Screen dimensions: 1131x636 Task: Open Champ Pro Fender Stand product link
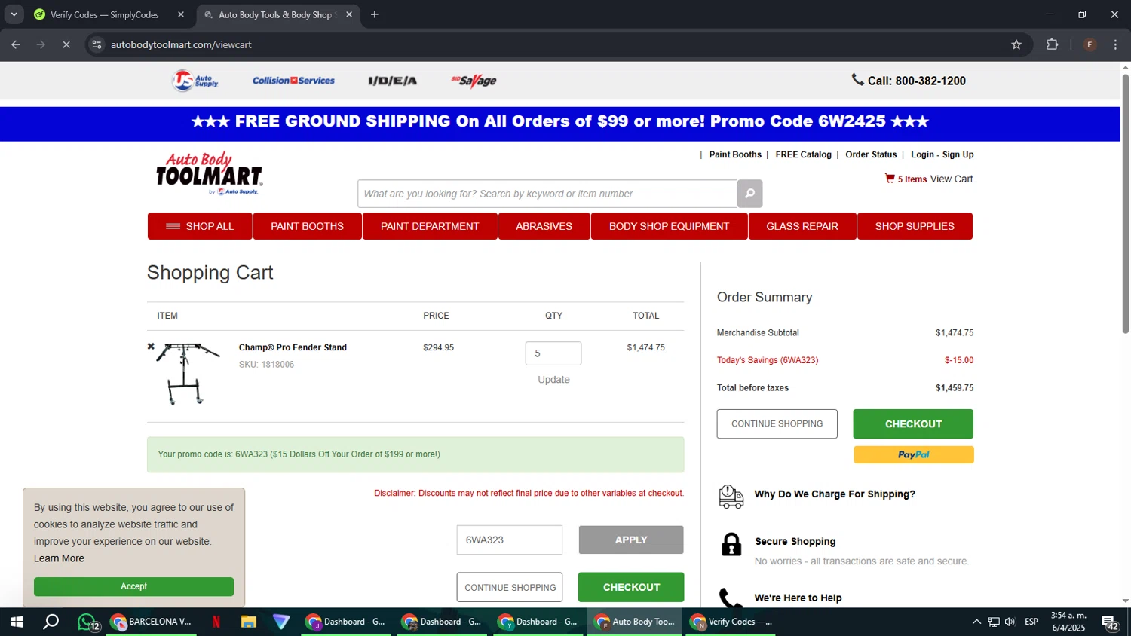(293, 347)
